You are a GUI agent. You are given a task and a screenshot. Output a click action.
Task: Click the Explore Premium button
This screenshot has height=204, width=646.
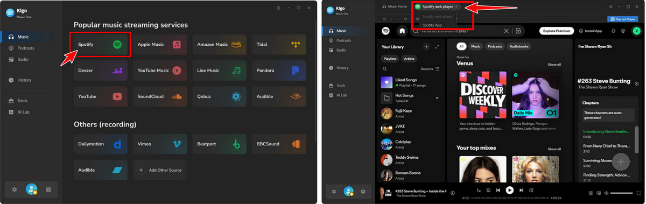[556, 31]
